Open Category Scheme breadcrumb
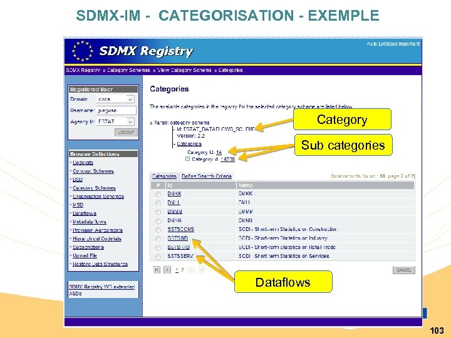This screenshot has height=338, width=451. tap(128, 70)
